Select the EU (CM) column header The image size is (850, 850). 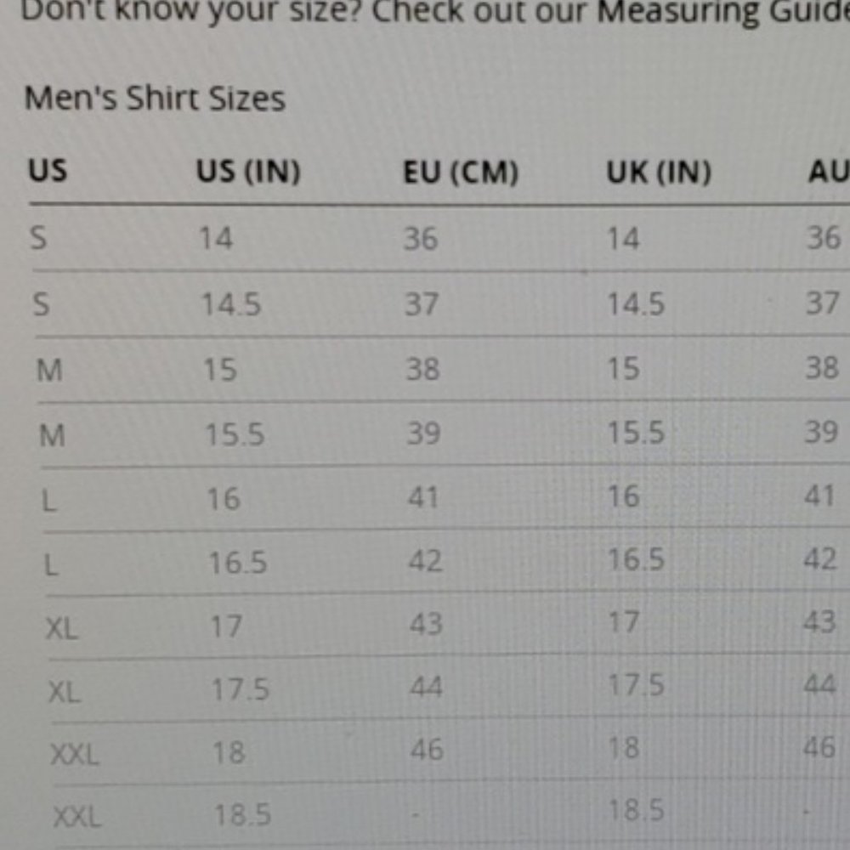coord(461,173)
